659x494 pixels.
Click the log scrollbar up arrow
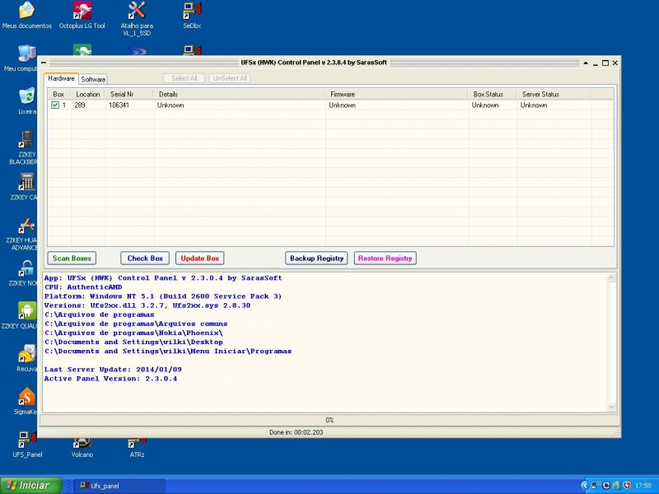tap(611, 277)
